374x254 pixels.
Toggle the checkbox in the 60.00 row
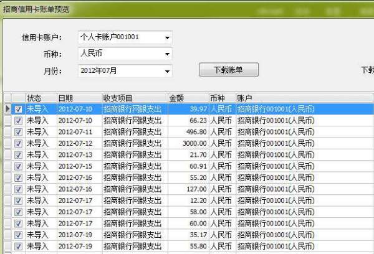coord(18,223)
